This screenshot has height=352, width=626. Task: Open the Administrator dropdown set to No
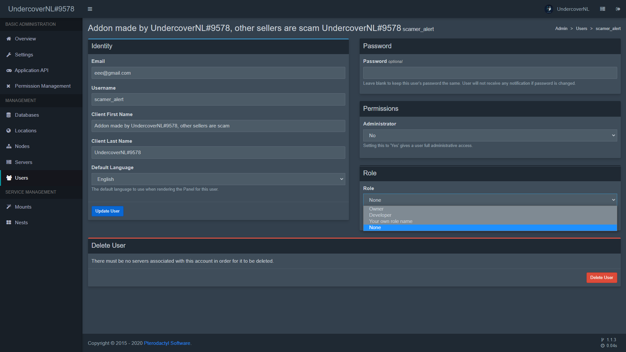490,136
